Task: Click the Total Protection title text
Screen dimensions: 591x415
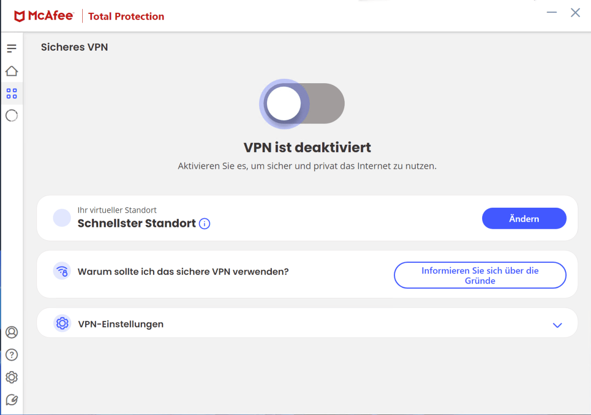Action: tap(126, 17)
